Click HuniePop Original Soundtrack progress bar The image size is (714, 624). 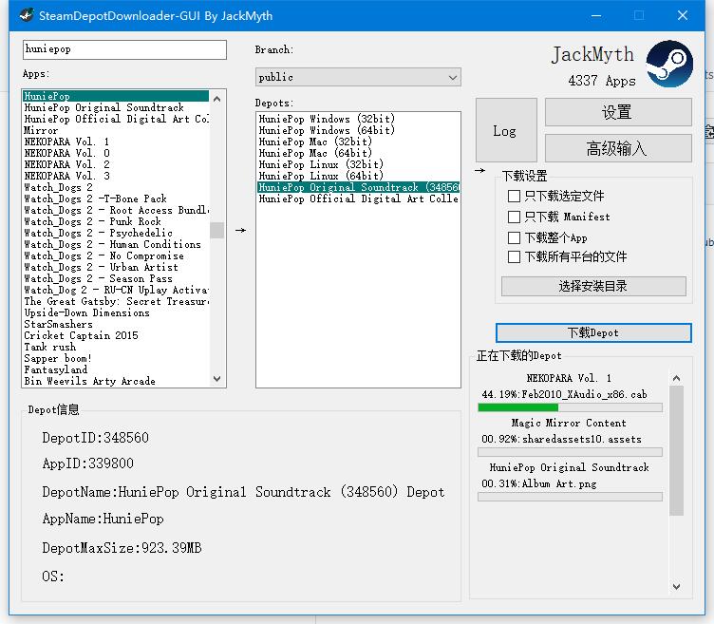(570, 497)
